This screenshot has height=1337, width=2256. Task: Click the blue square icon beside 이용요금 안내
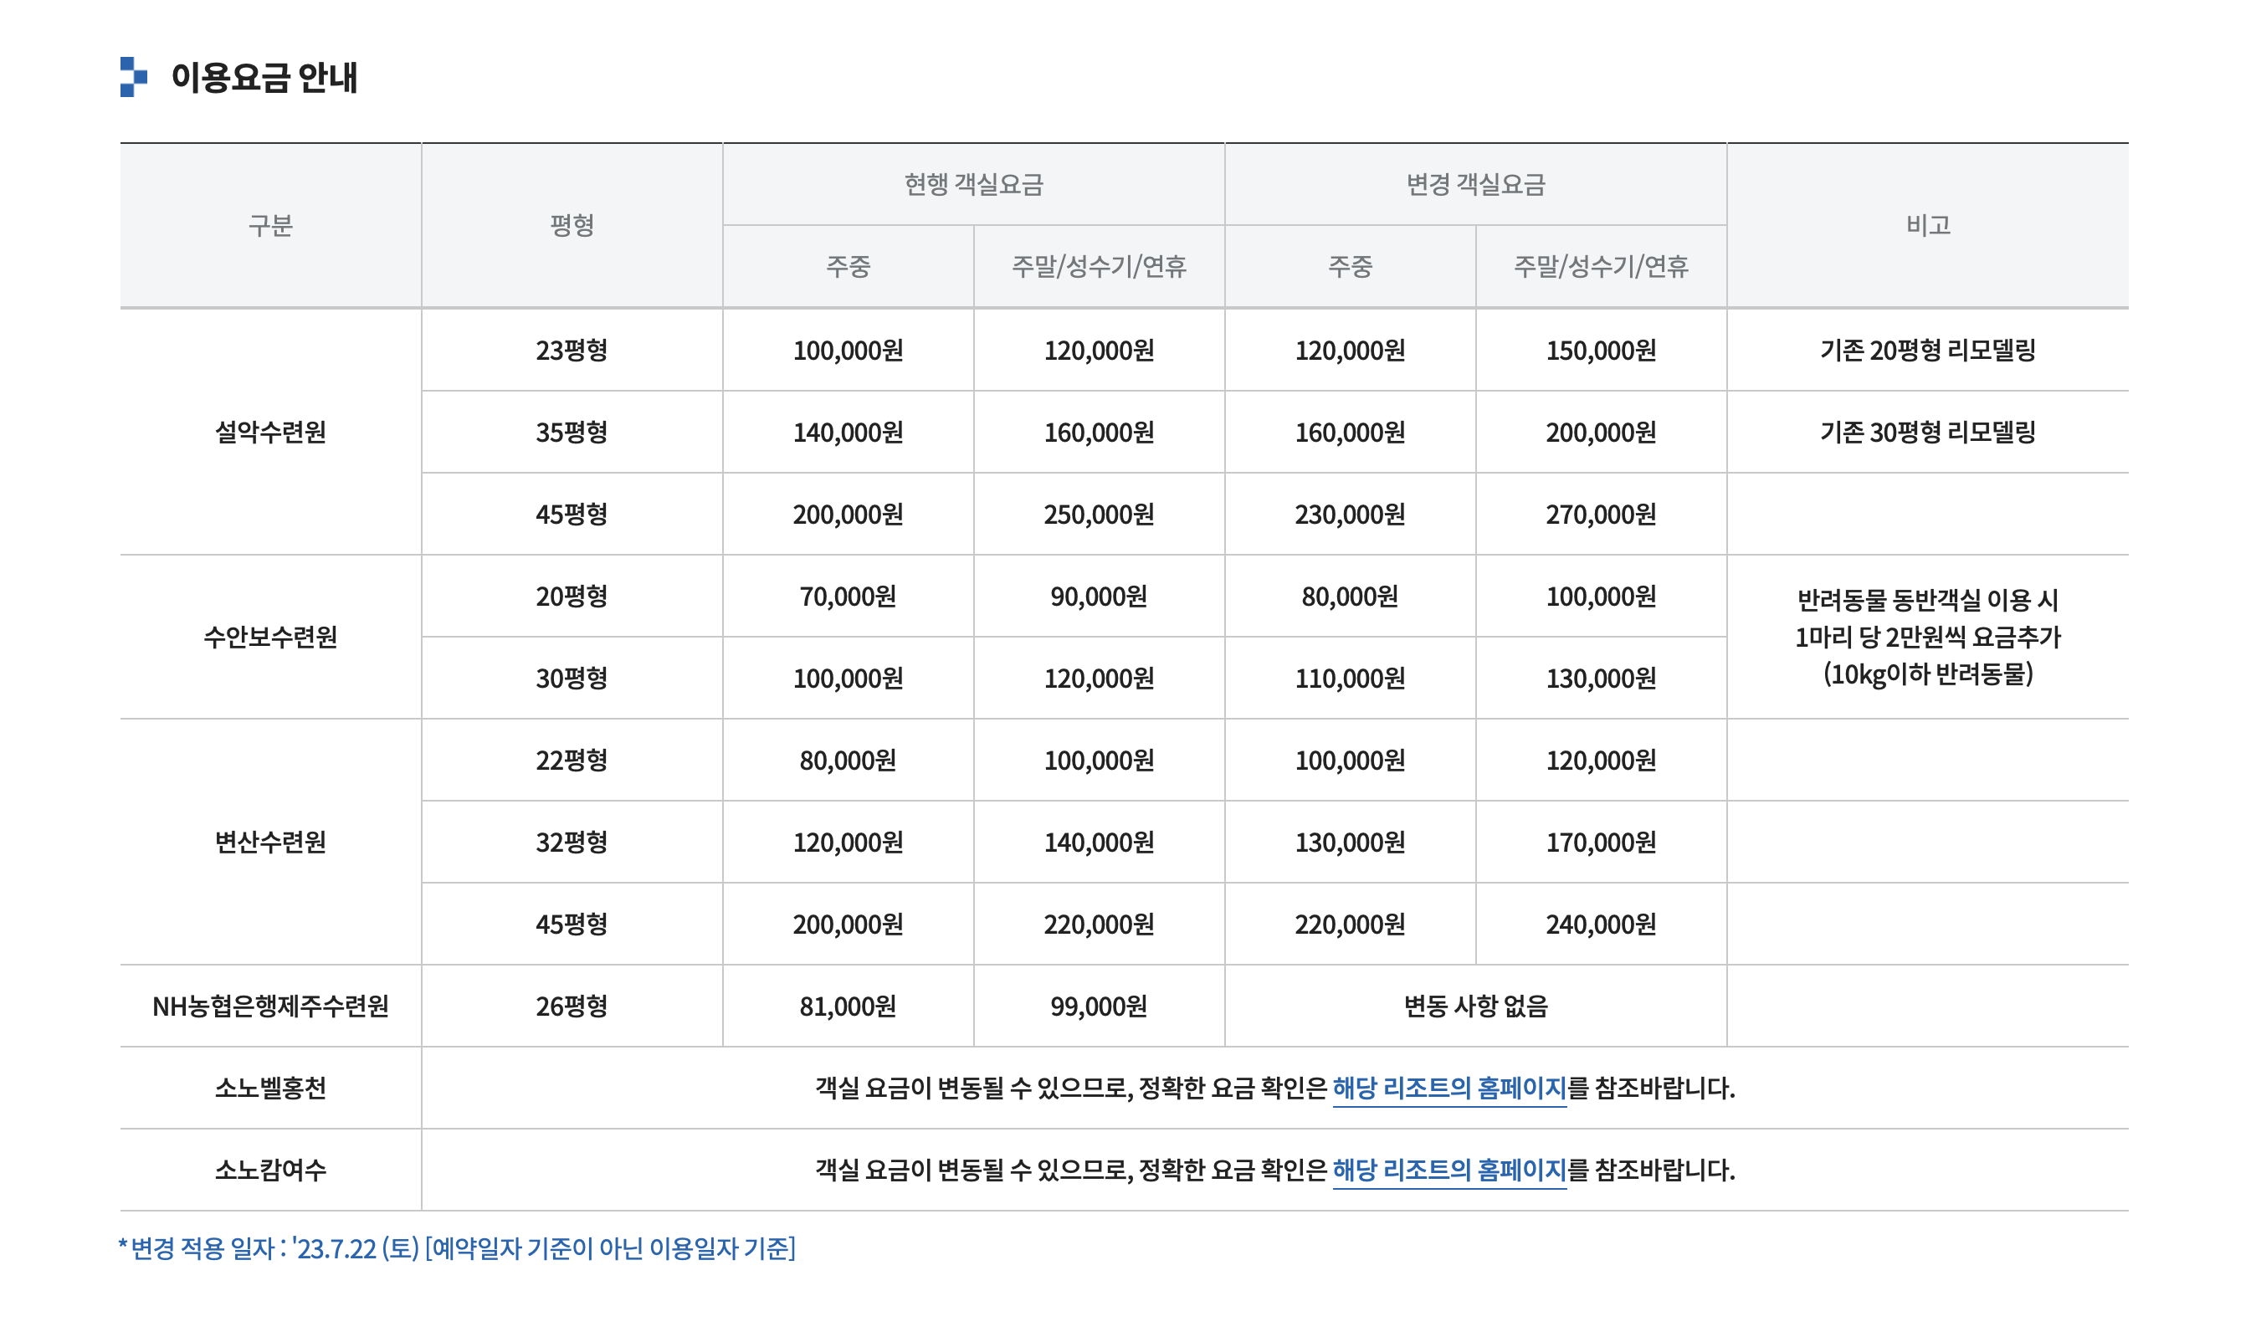133,77
